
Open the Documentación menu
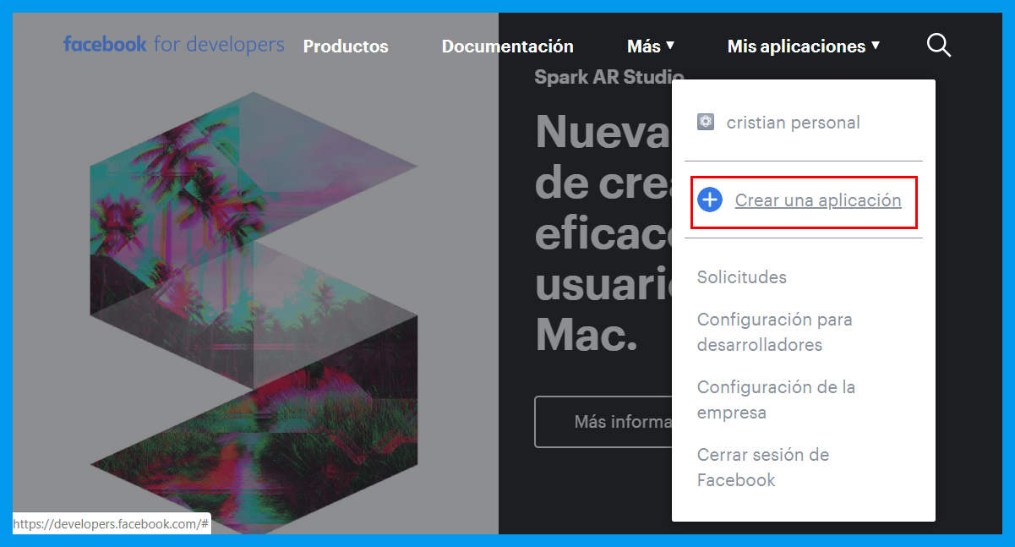[x=507, y=46]
